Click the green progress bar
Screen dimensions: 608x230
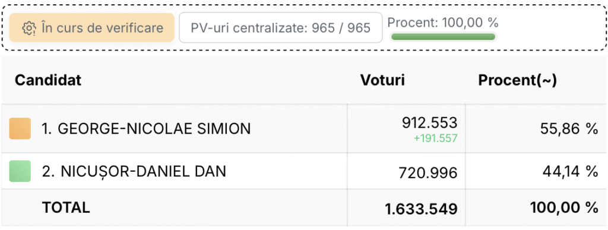tap(443, 37)
